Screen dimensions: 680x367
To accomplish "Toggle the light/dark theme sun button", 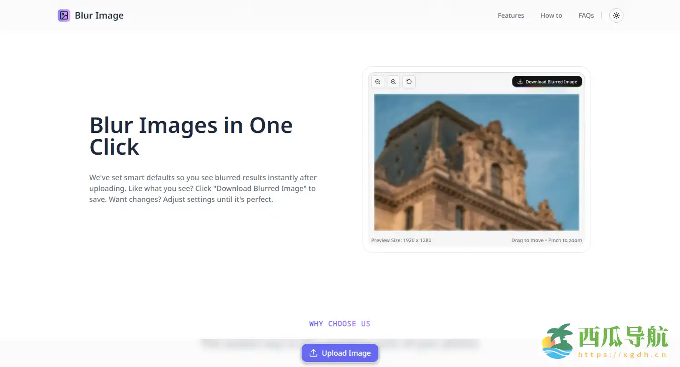I will (x=616, y=15).
